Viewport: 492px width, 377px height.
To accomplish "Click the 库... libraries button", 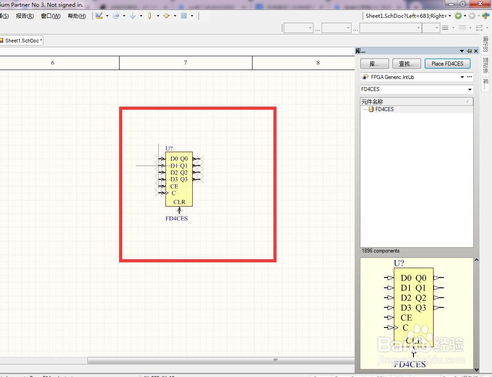I will [375, 64].
